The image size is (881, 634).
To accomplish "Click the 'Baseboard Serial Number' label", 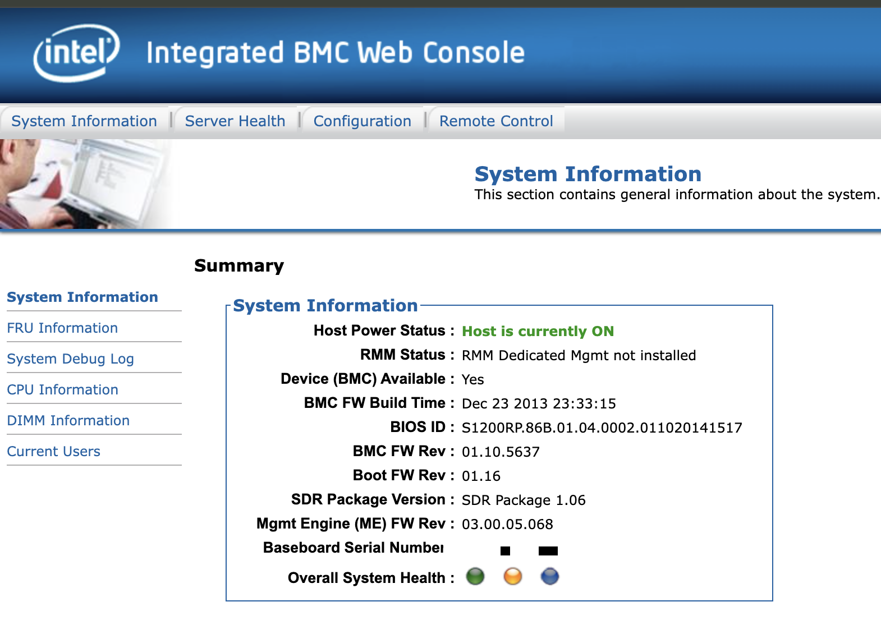I will click(354, 548).
